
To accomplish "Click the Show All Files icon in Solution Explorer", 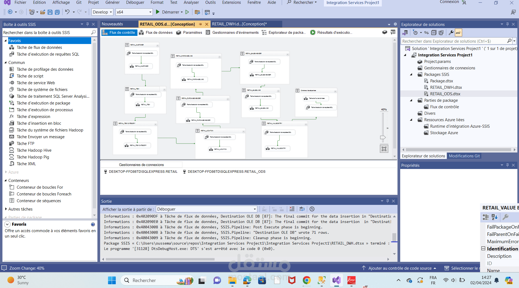I will [441, 33].
